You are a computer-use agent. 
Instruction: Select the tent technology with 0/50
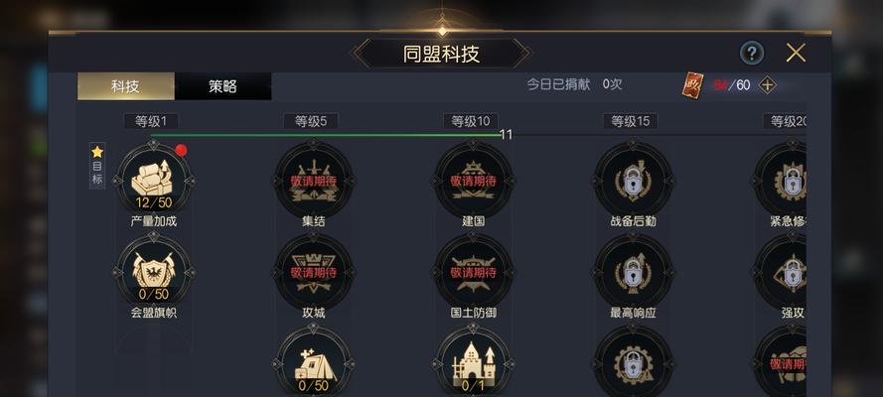tap(314, 362)
